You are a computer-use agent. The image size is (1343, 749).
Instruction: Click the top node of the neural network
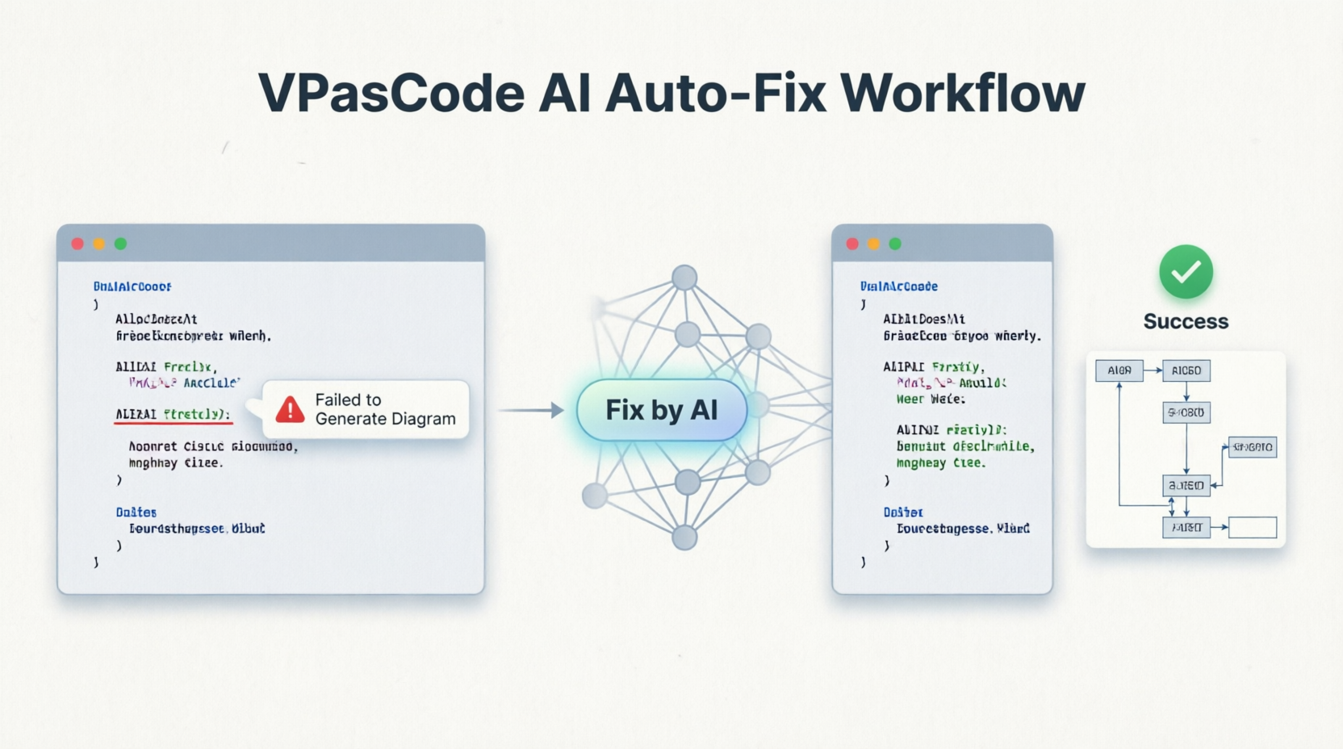point(684,278)
